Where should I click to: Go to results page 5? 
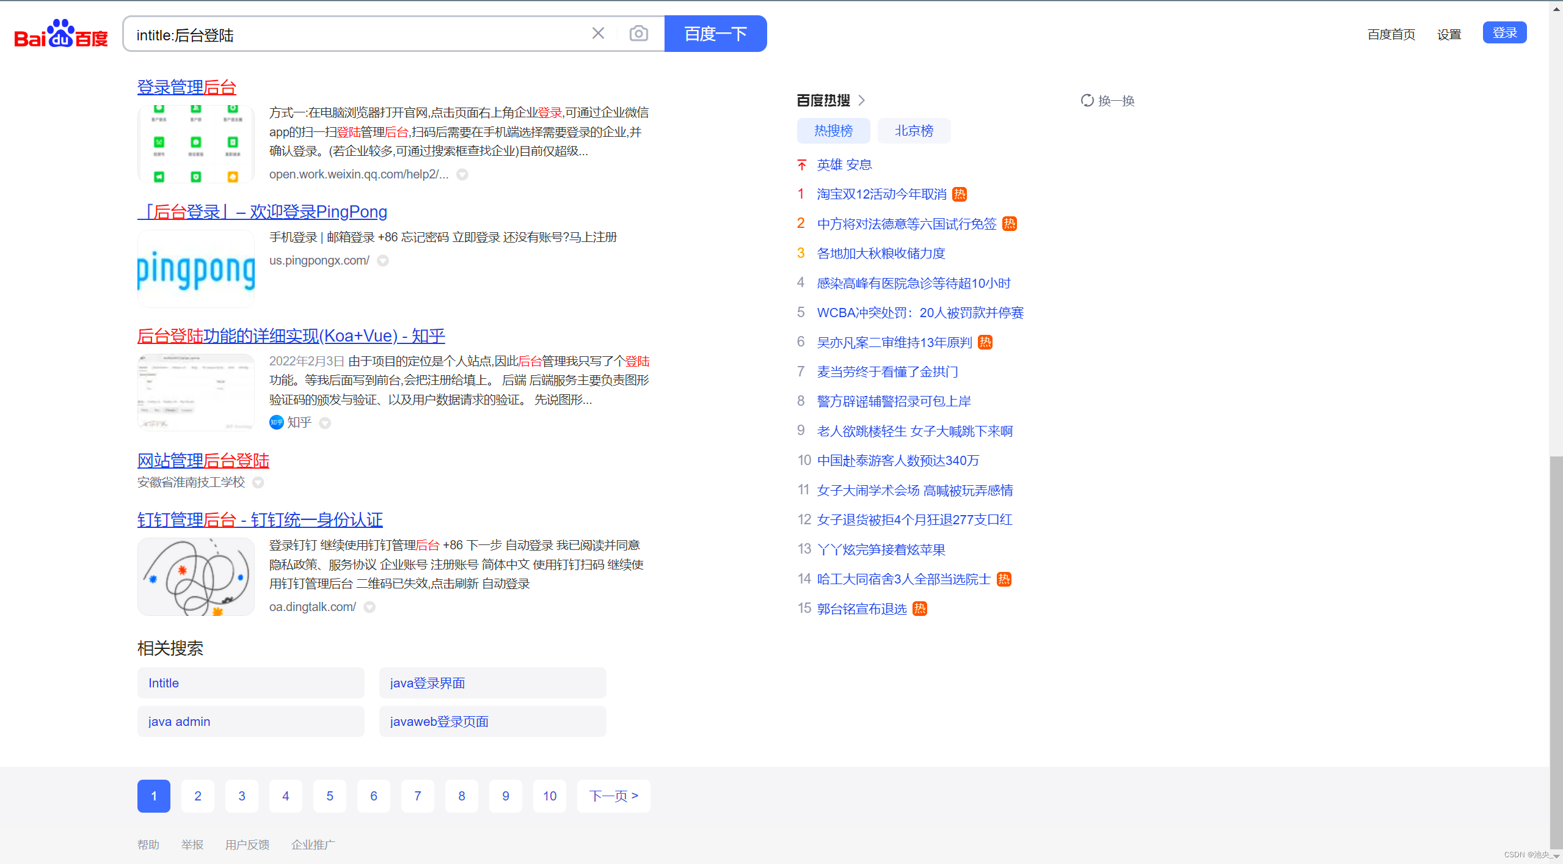tap(330, 796)
